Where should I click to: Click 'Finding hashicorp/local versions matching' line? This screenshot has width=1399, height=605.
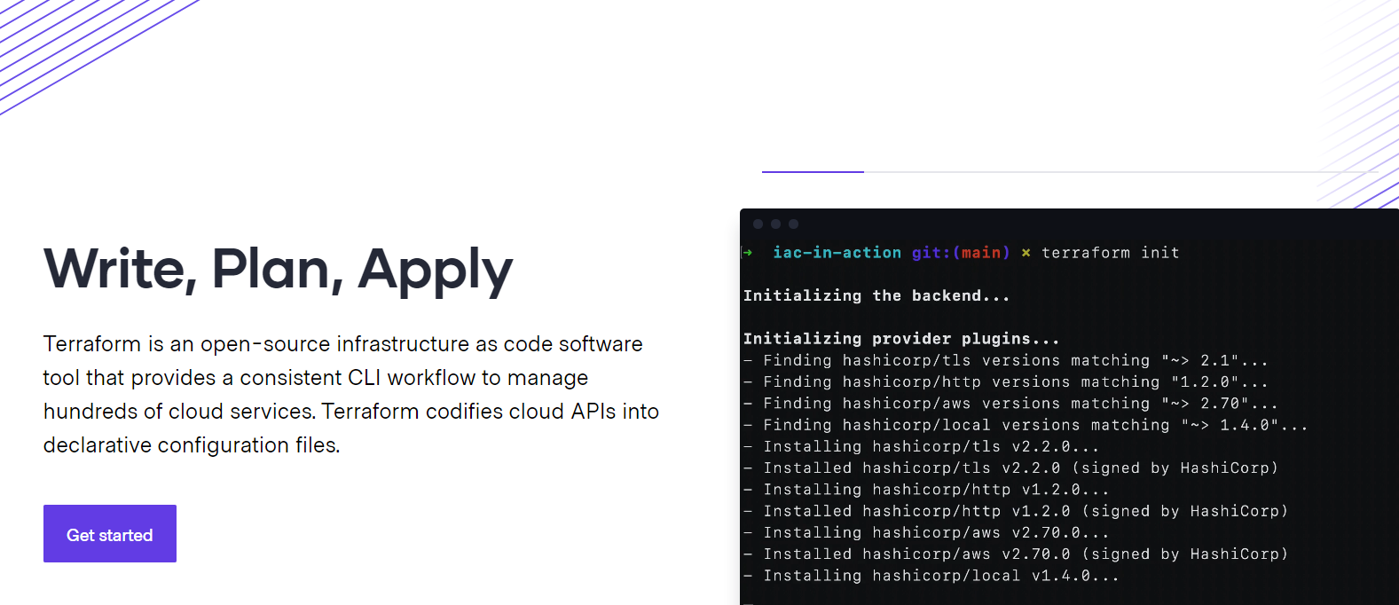click(1026, 425)
